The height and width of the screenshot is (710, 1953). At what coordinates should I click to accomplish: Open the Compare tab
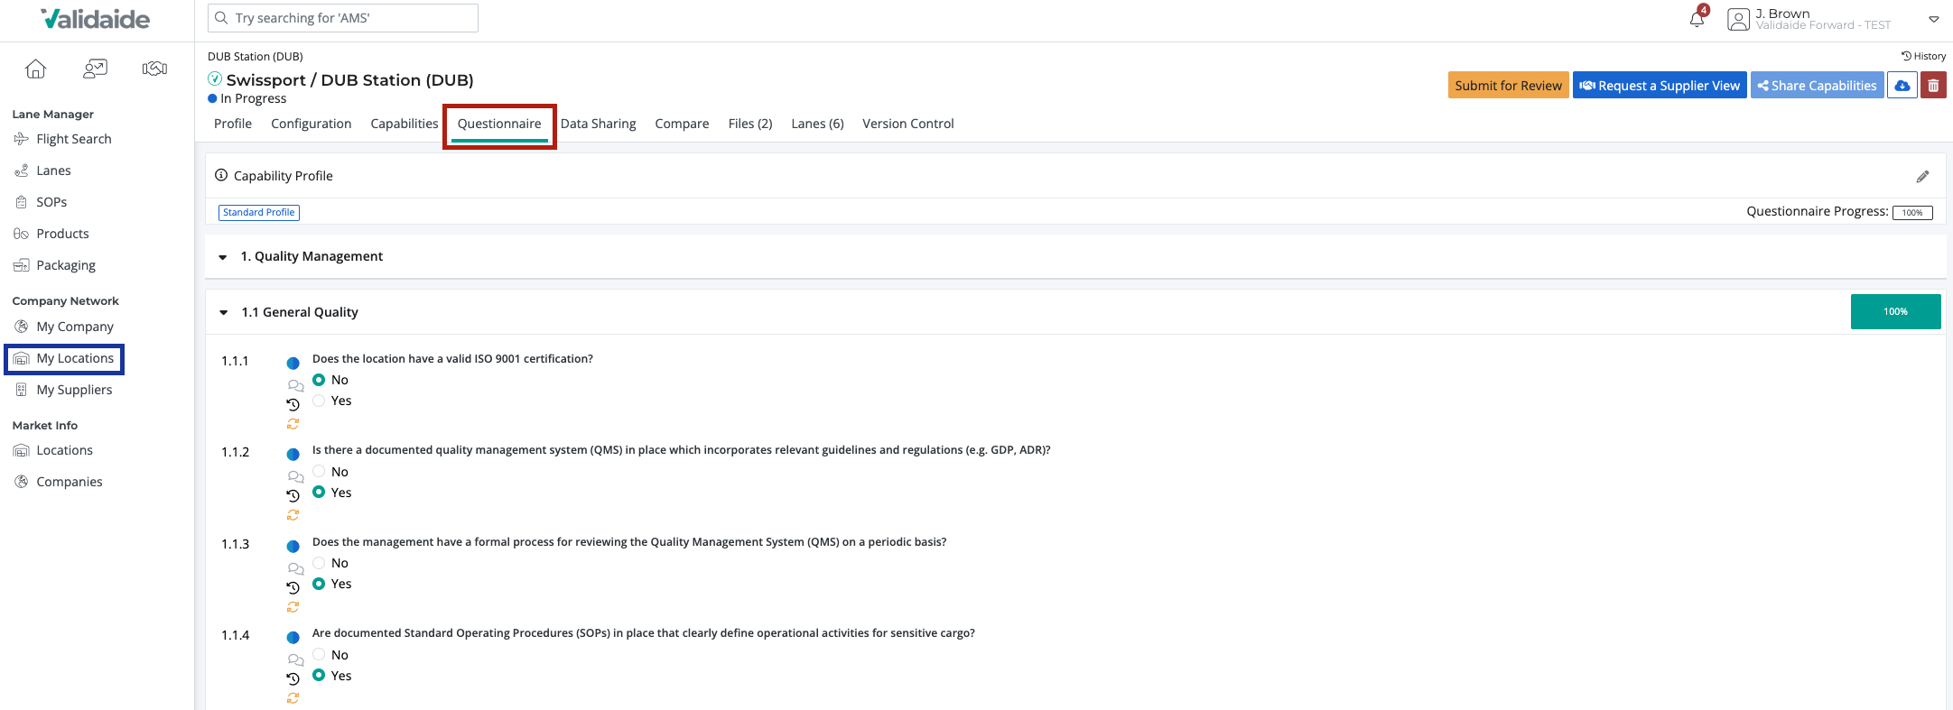(682, 124)
